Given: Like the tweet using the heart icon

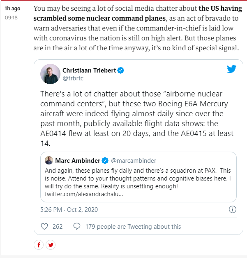Looking at the screenshot, I should click(x=45, y=226).
